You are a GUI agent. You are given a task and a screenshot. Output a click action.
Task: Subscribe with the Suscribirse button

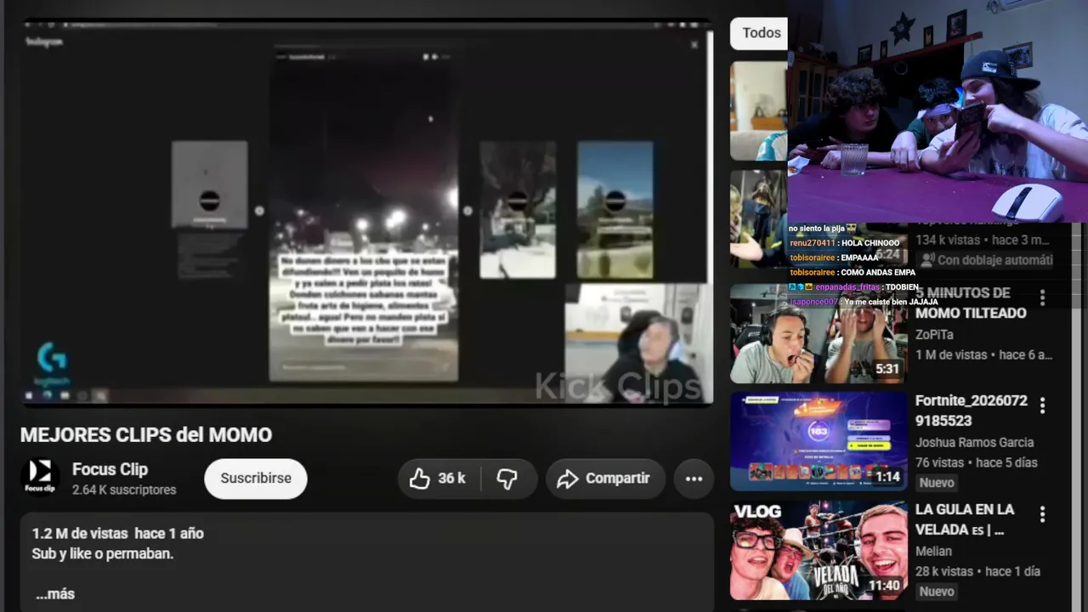(256, 479)
